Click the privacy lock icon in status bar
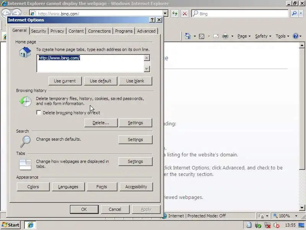306x230 pixels. 261,216
